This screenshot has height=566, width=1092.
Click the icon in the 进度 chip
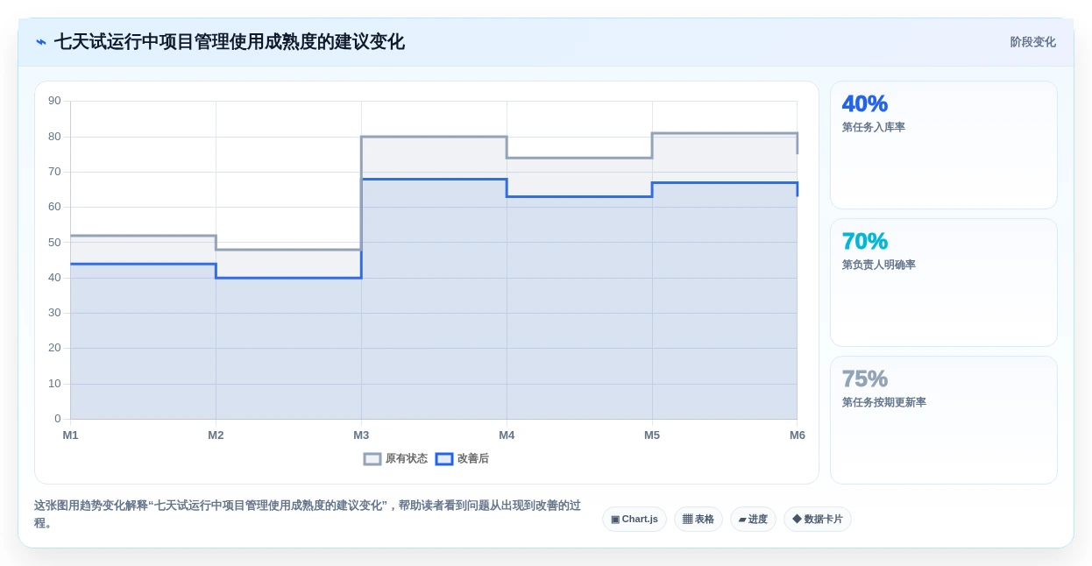coord(742,520)
